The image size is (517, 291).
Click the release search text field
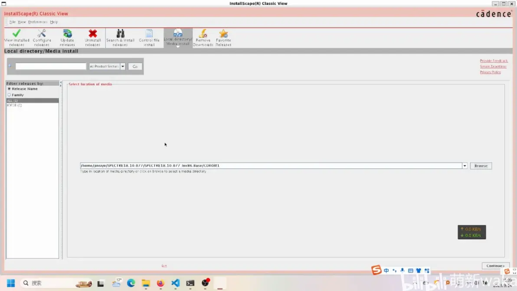50,66
